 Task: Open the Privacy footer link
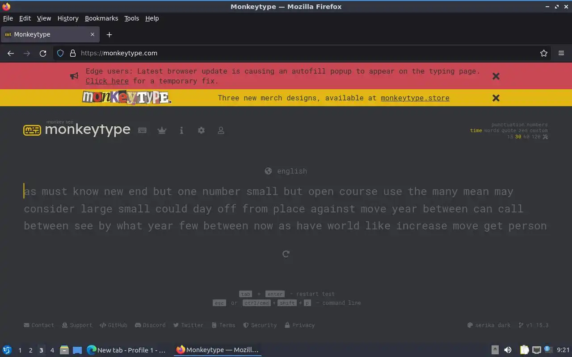click(300, 325)
